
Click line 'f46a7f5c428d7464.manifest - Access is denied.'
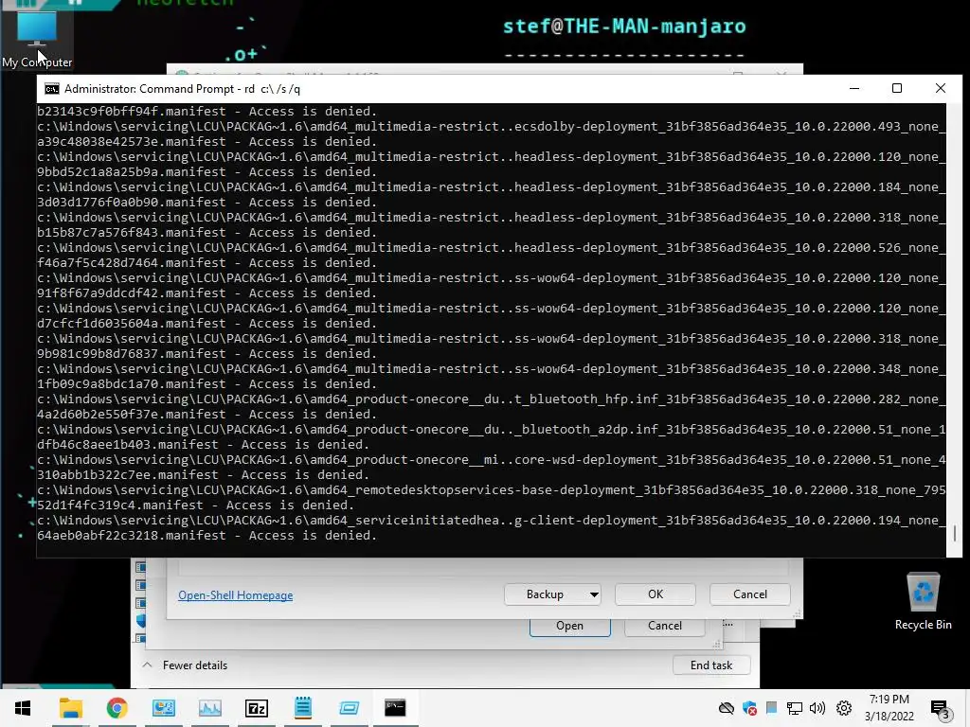pos(207,263)
